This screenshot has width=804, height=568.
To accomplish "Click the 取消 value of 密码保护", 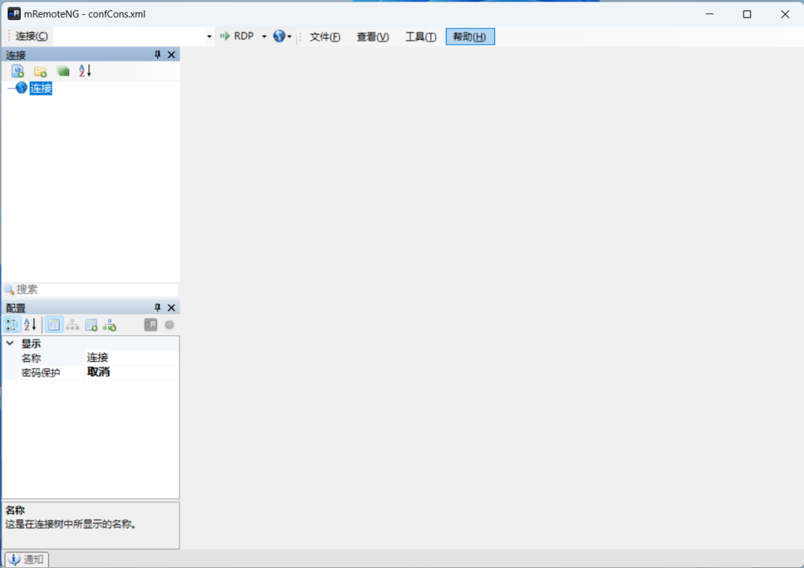I will (98, 371).
